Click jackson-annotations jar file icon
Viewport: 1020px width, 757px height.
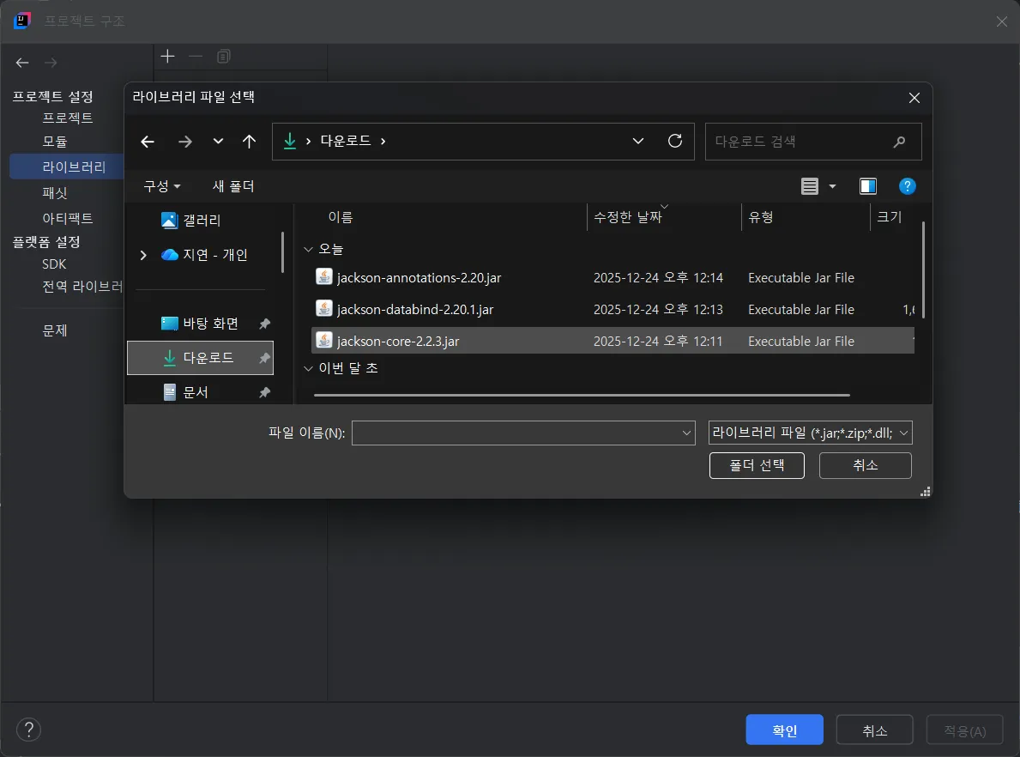coord(324,276)
